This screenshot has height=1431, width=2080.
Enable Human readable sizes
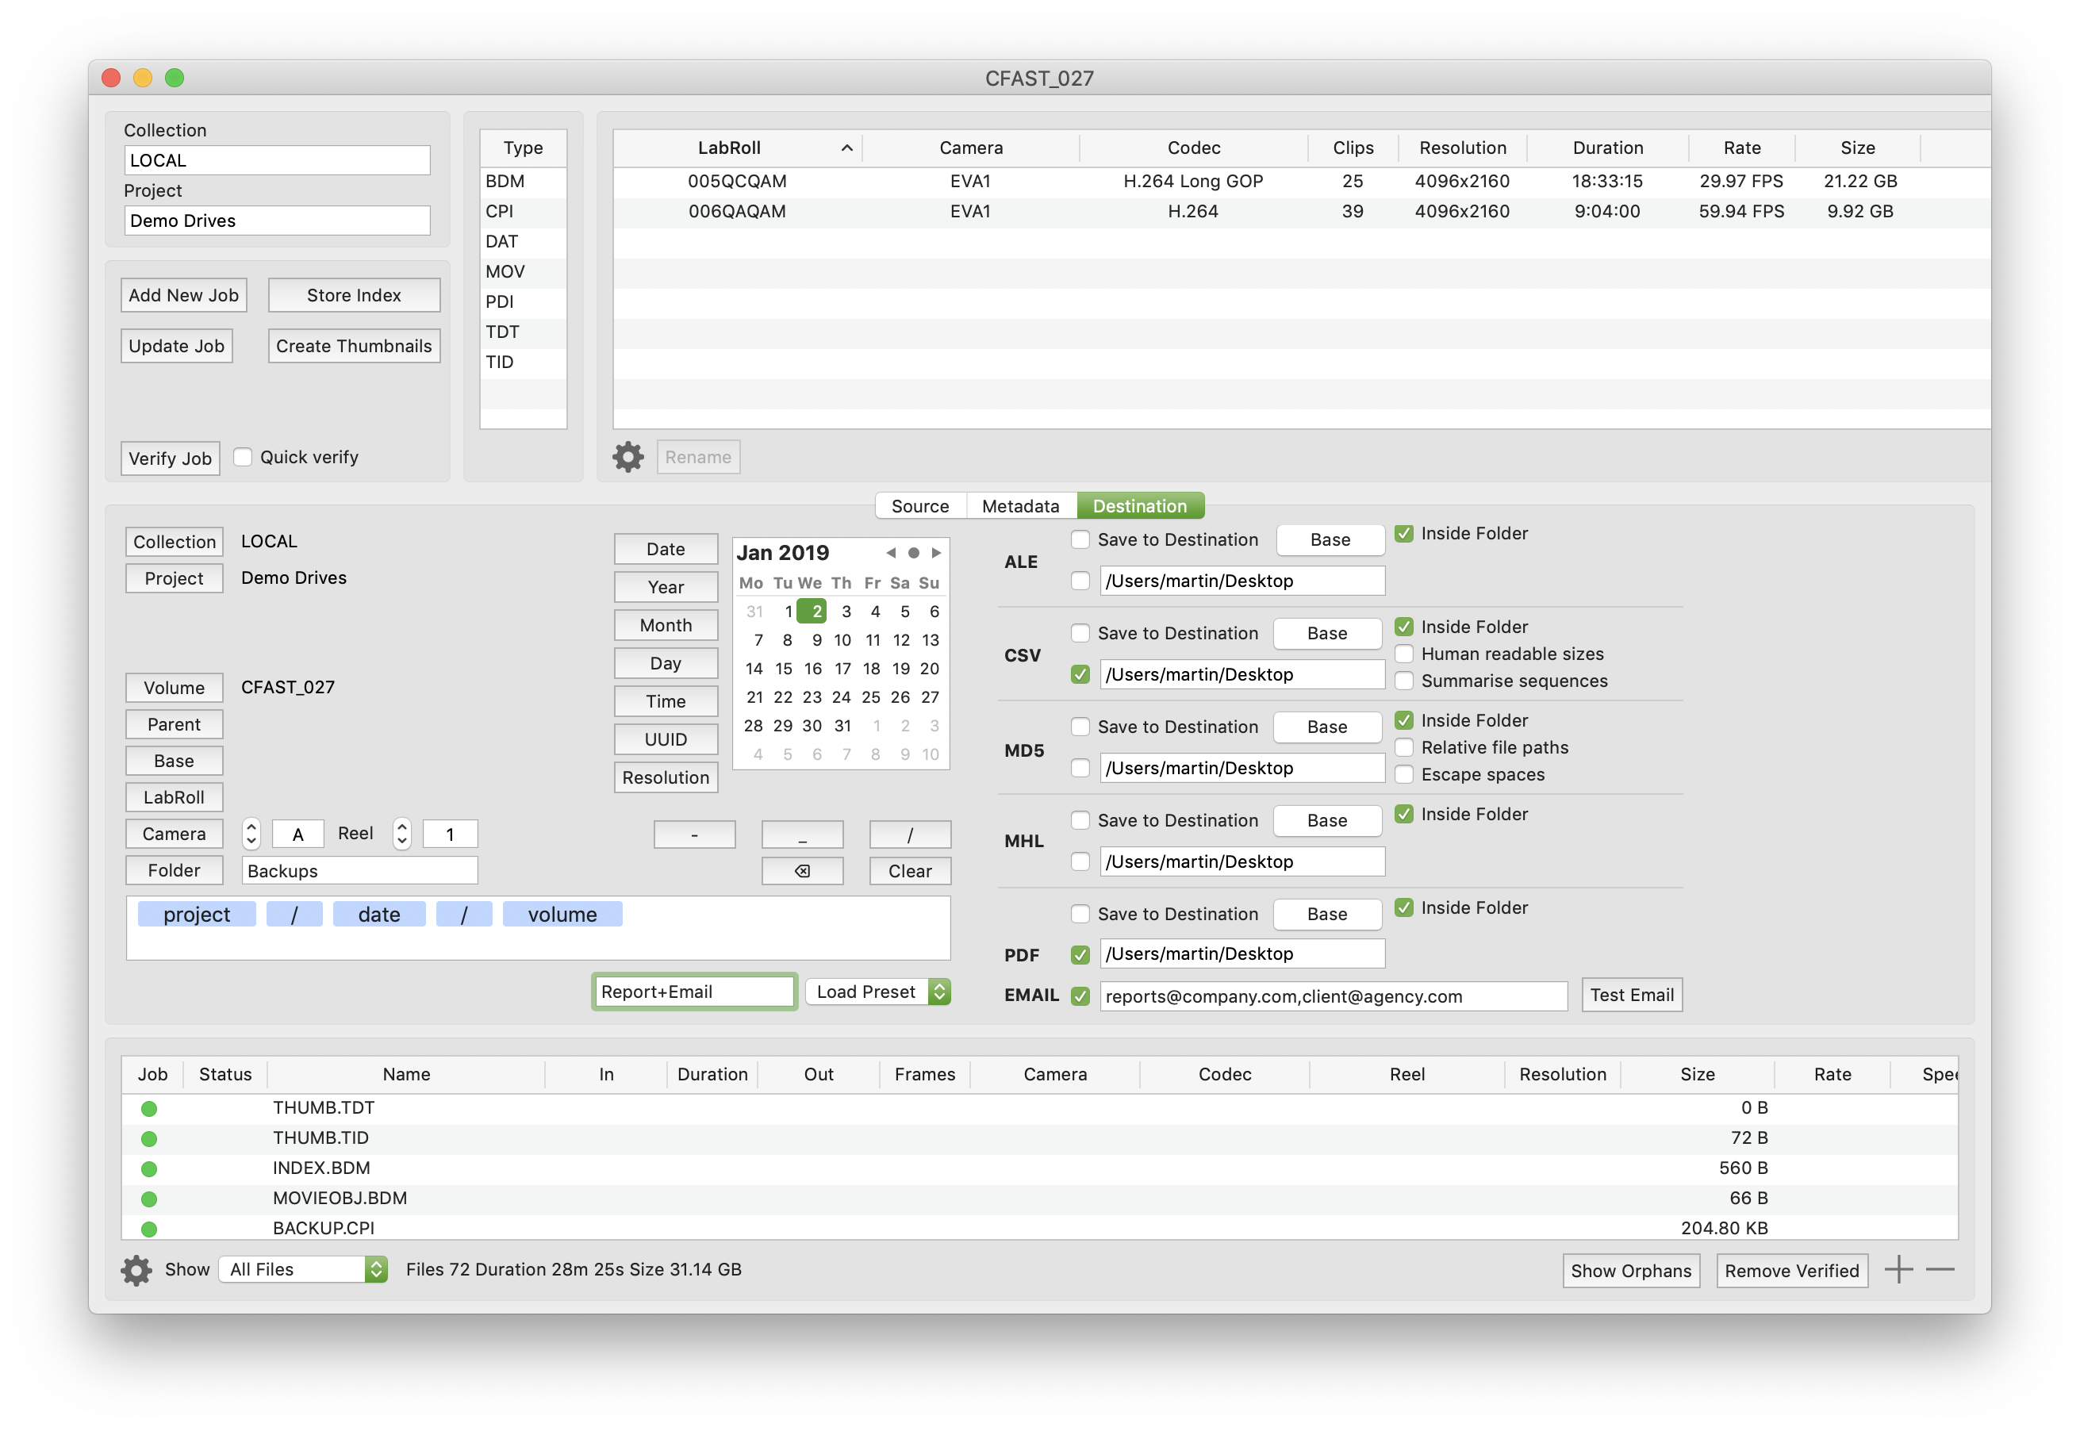[1404, 654]
